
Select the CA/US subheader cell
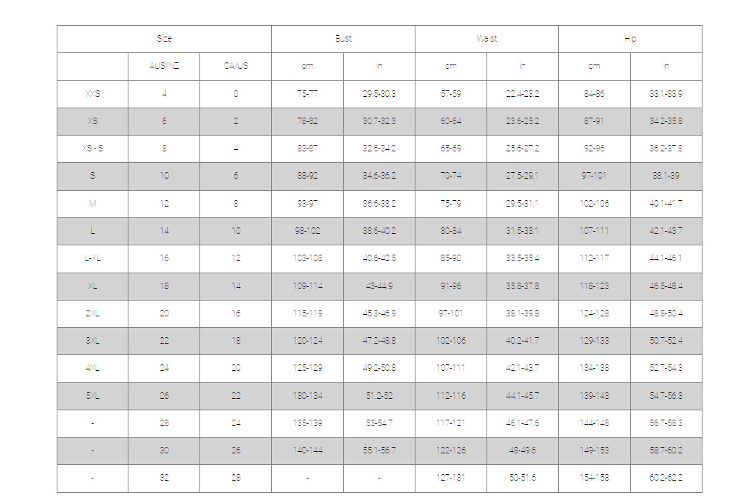pos(235,66)
